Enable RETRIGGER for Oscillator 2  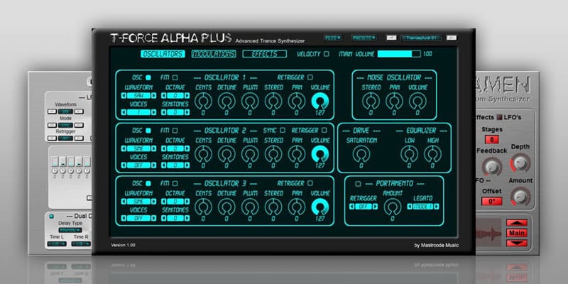(x=324, y=130)
